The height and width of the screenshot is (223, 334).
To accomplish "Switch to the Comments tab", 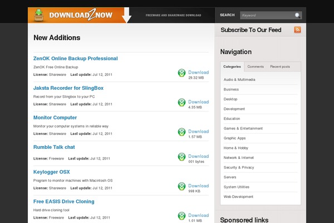I will point(256,66).
